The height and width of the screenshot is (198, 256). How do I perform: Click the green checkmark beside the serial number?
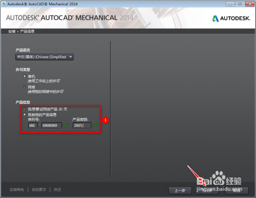pos(65,125)
